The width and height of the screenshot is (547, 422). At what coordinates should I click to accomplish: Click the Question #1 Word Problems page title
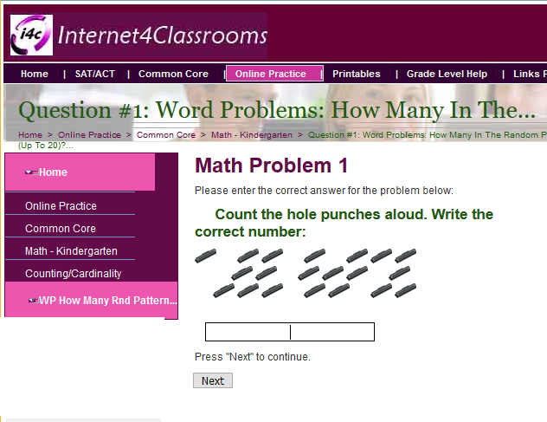click(x=277, y=110)
